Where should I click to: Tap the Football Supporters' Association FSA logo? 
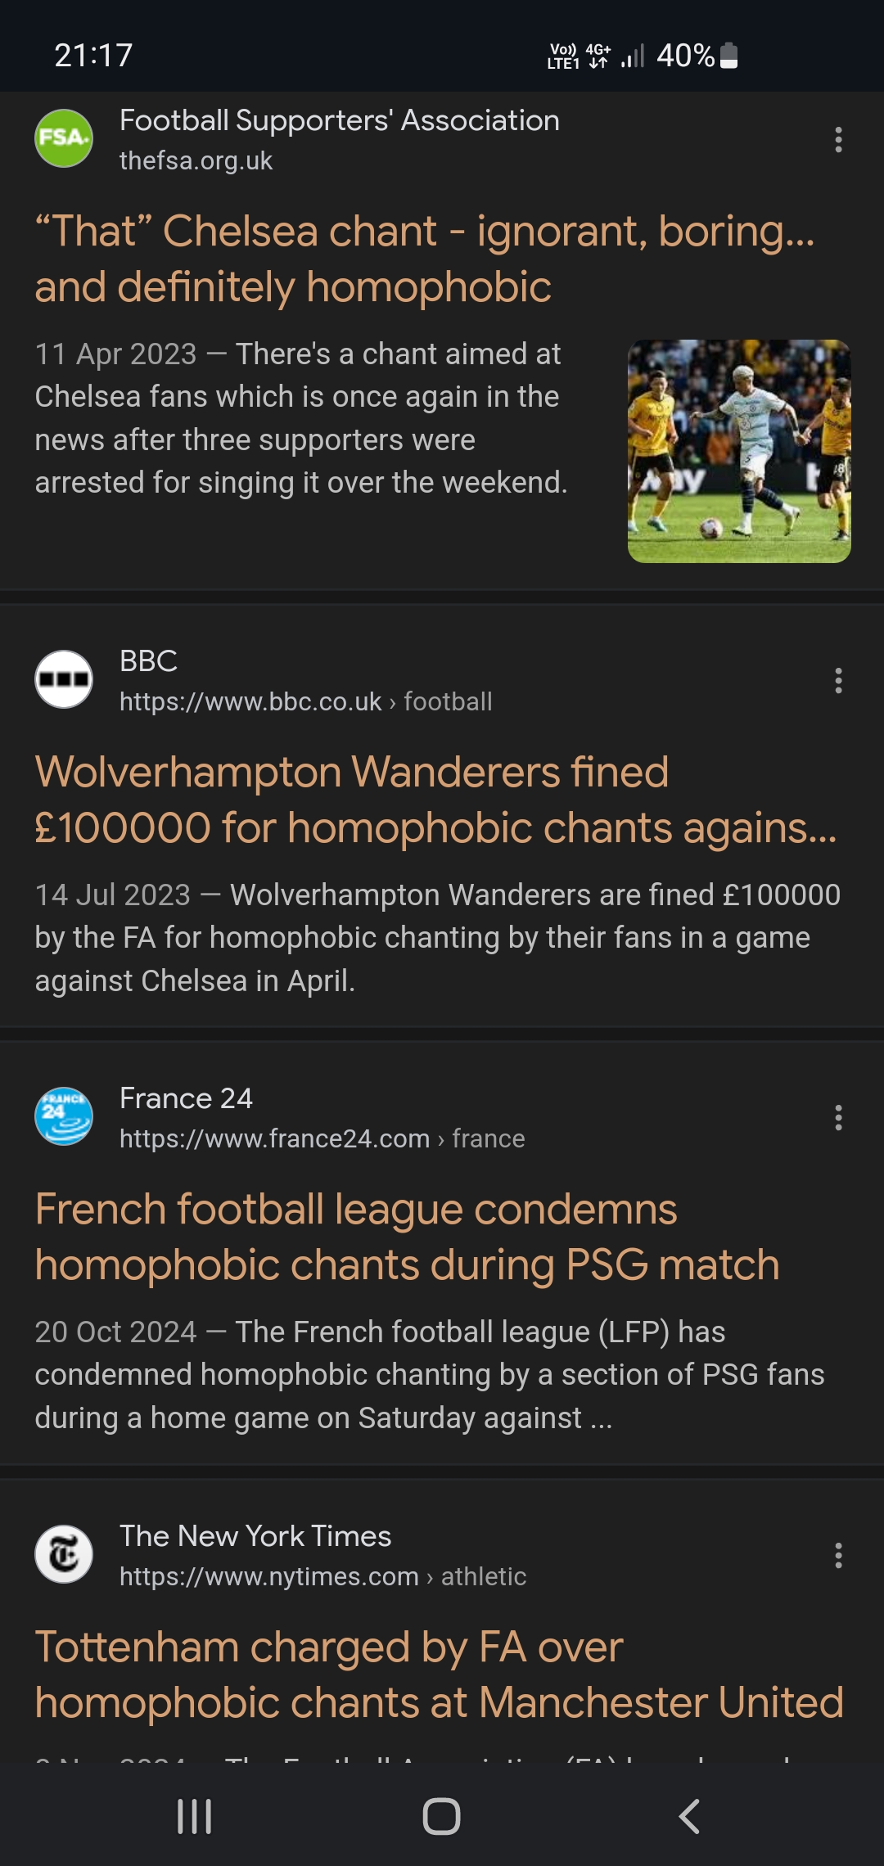pos(64,138)
